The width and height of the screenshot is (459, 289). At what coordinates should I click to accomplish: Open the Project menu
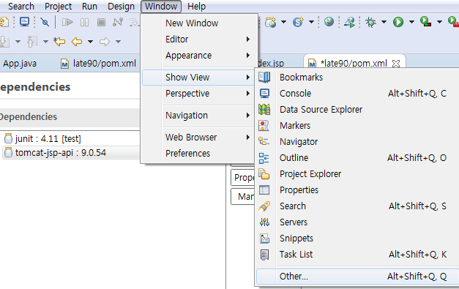[58, 6]
